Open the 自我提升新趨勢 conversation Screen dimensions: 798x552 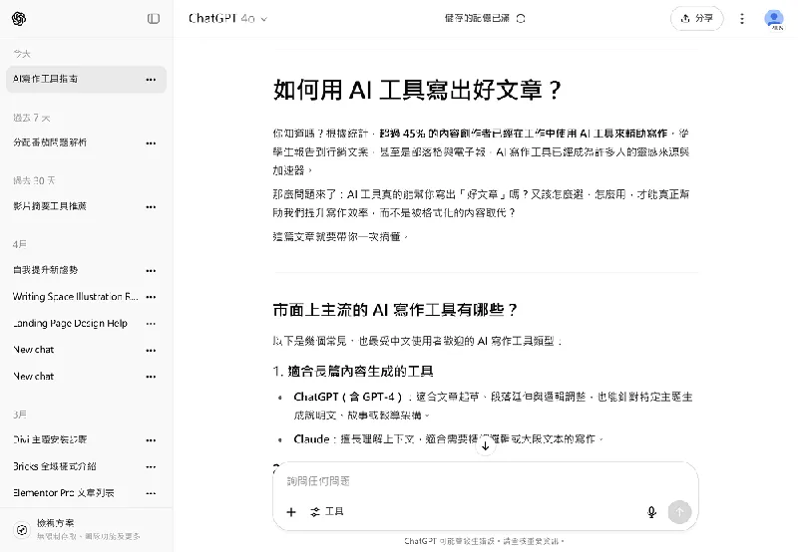point(87,270)
